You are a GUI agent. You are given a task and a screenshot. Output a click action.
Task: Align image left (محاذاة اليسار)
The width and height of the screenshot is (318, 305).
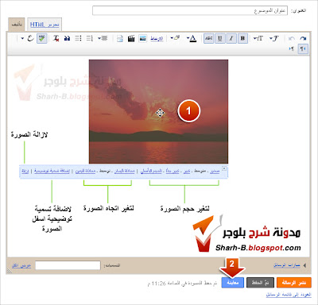tap(125, 172)
